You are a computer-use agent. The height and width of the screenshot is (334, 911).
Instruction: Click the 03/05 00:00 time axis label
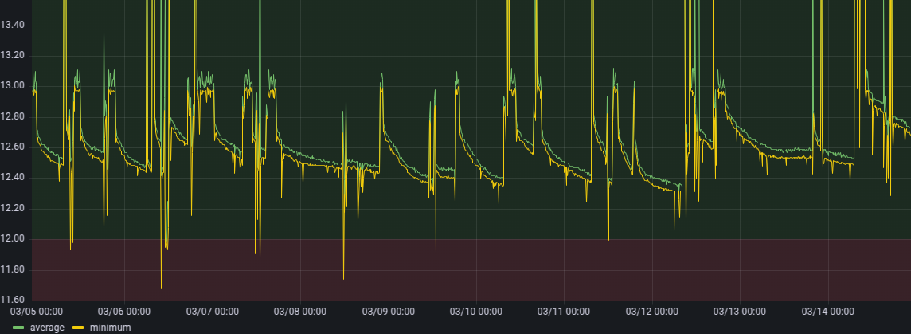click(x=35, y=311)
